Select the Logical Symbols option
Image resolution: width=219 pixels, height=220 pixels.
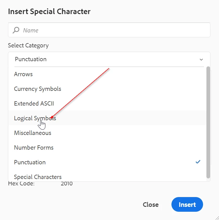[x=35, y=118]
